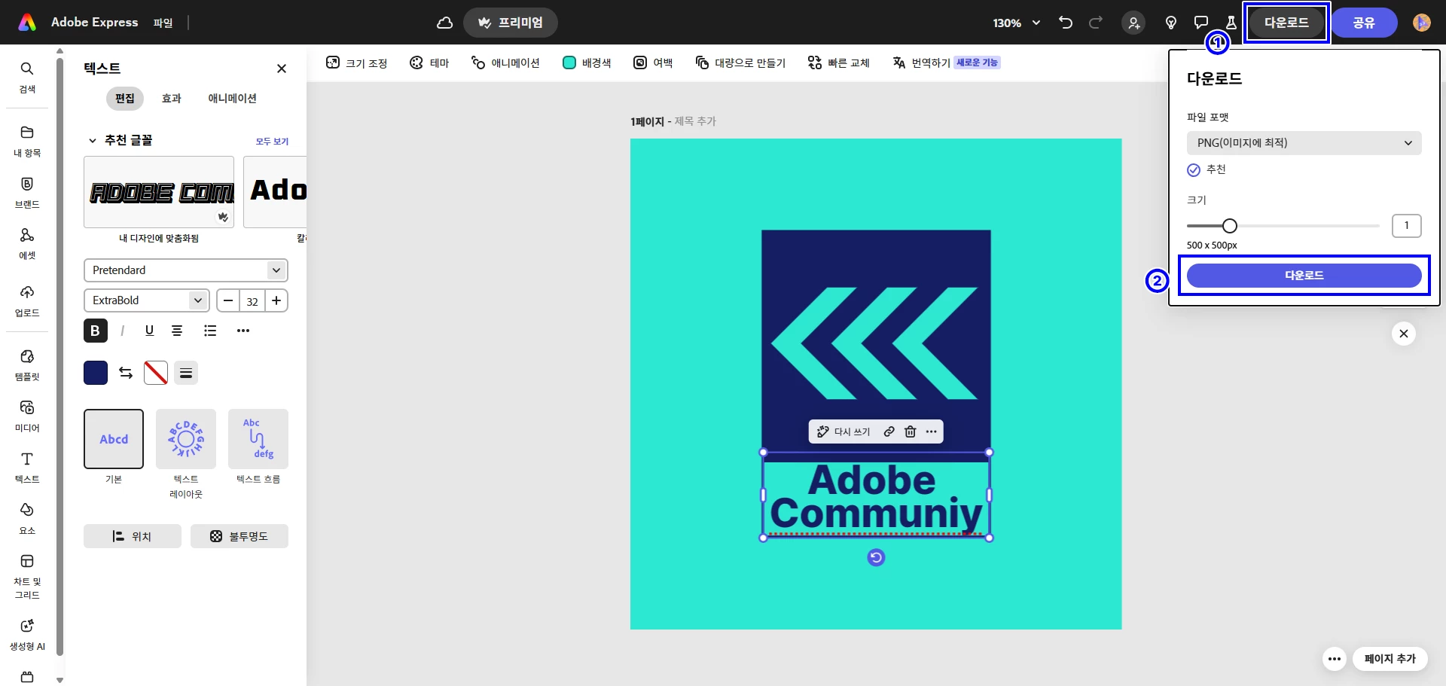The image size is (1446, 686).
Task: Open 여백 in the top toolbar
Action: pos(653,63)
